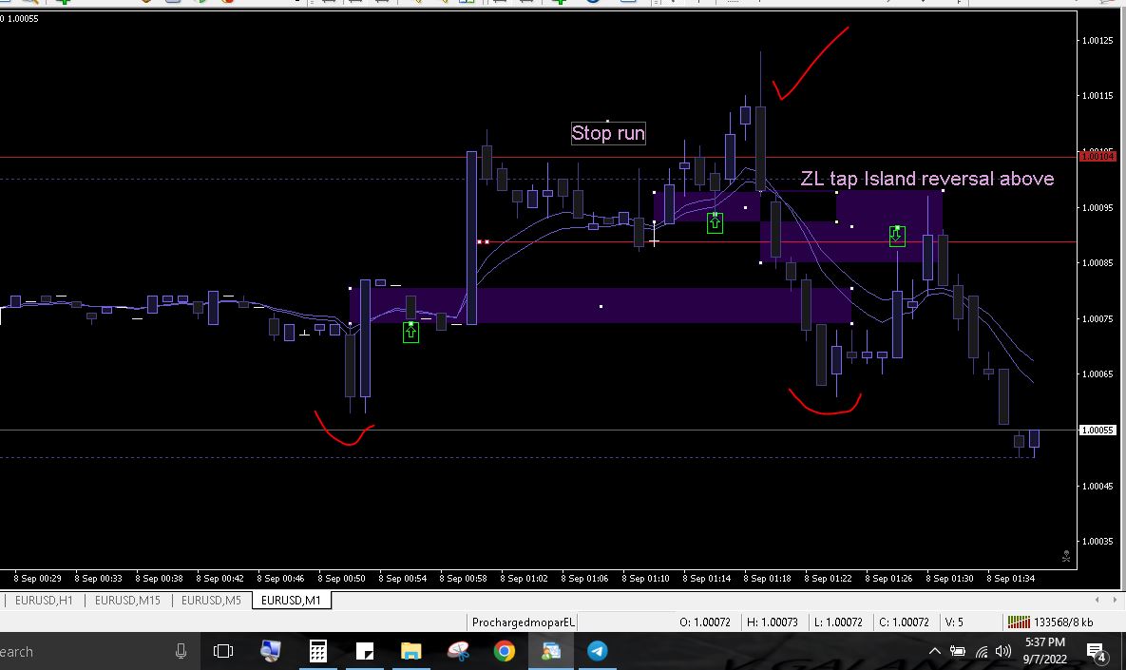This screenshot has width=1126, height=670.
Task: Open the notification center with 4 alerts
Action: 1096,651
